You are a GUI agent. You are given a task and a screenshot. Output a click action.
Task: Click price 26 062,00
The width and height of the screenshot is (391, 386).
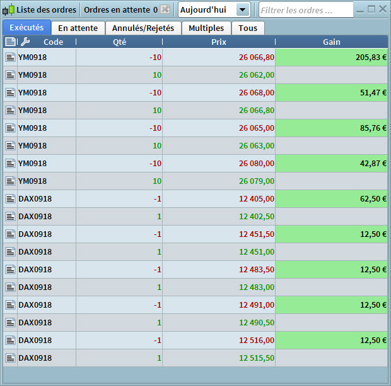coord(257,75)
